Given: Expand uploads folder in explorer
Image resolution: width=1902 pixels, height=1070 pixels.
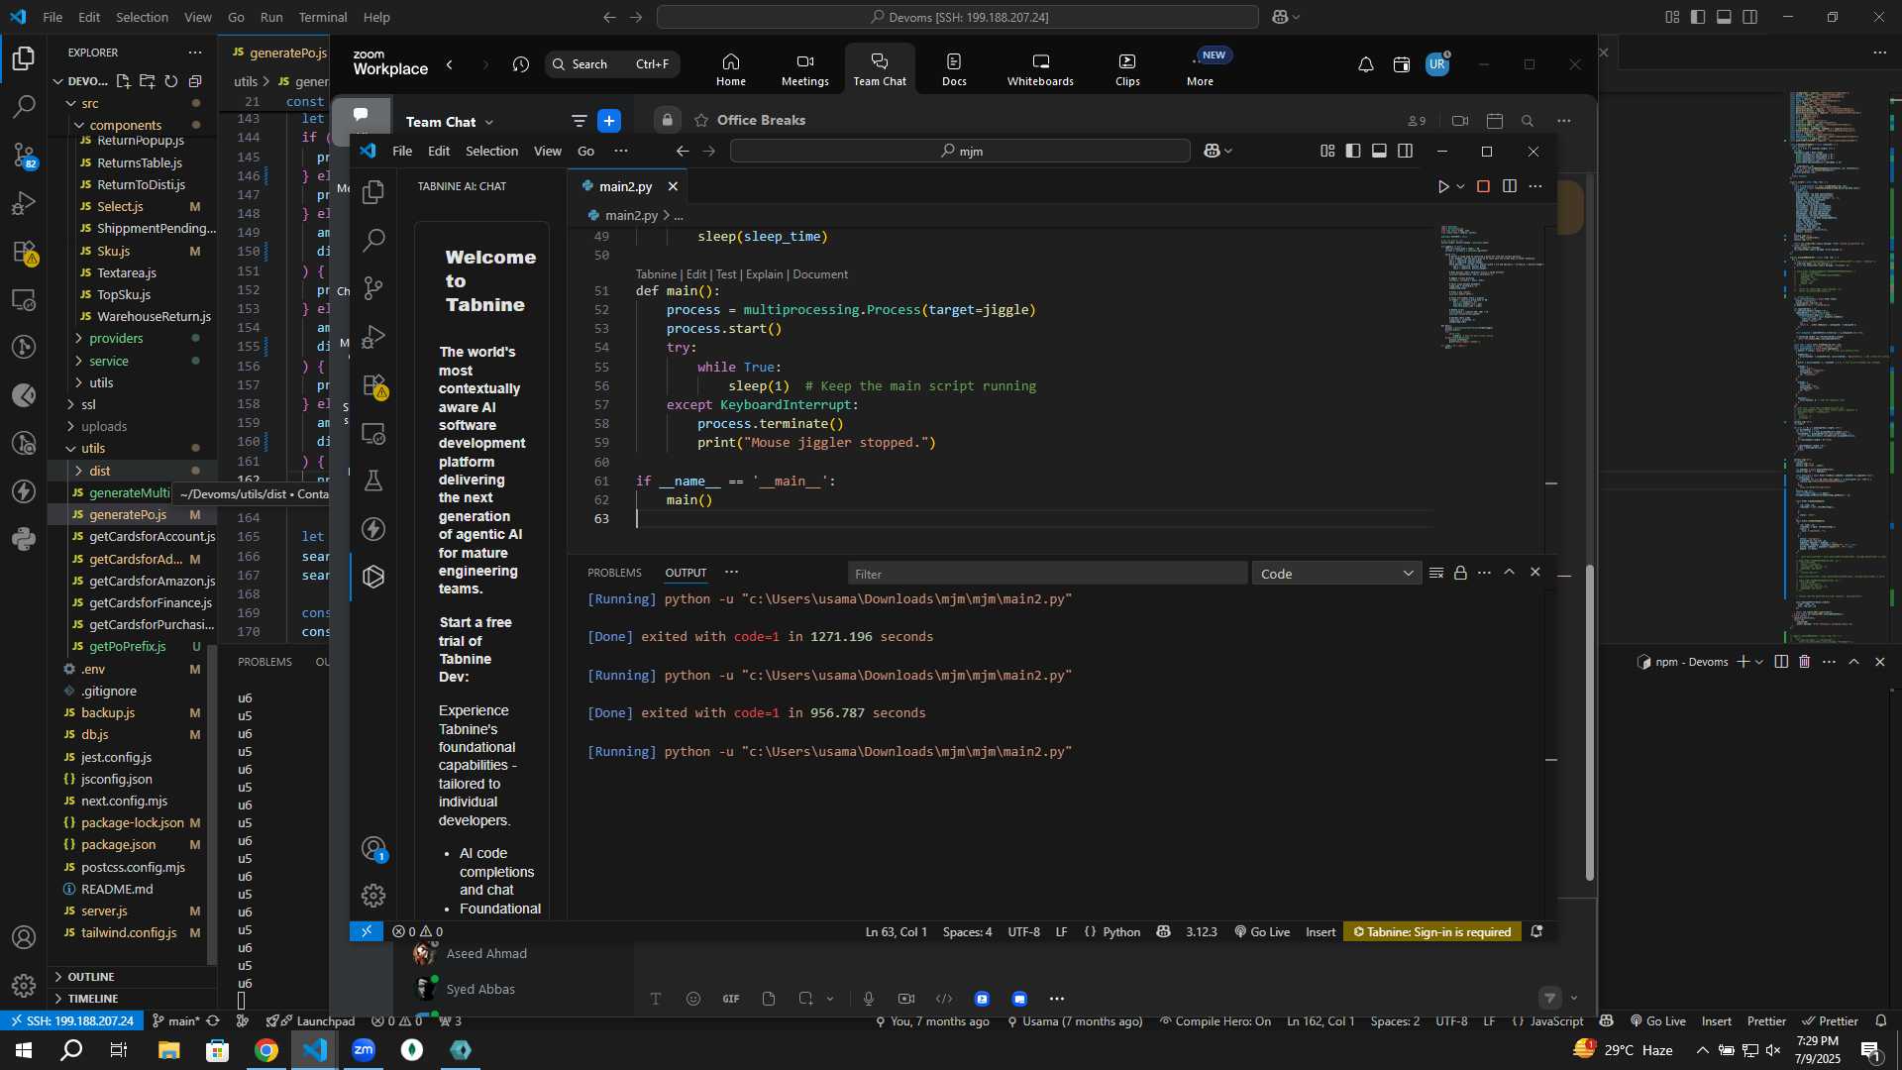Looking at the screenshot, I should point(104,427).
